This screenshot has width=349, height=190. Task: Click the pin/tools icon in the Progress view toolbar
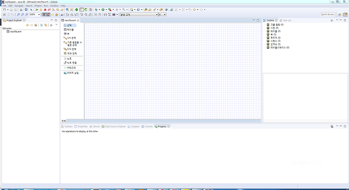pyautogui.click(x=332, y=126)
